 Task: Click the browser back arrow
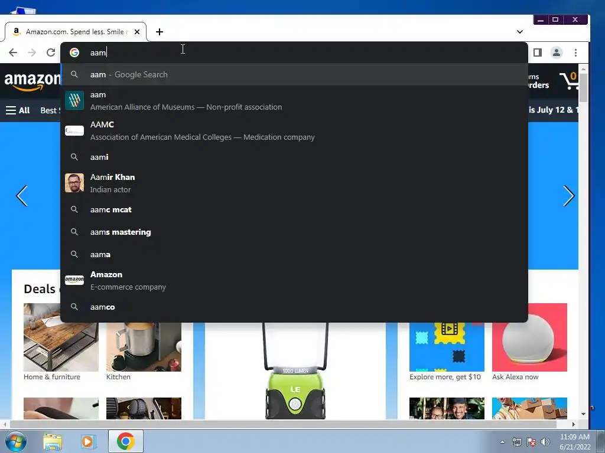click(13, 52)
